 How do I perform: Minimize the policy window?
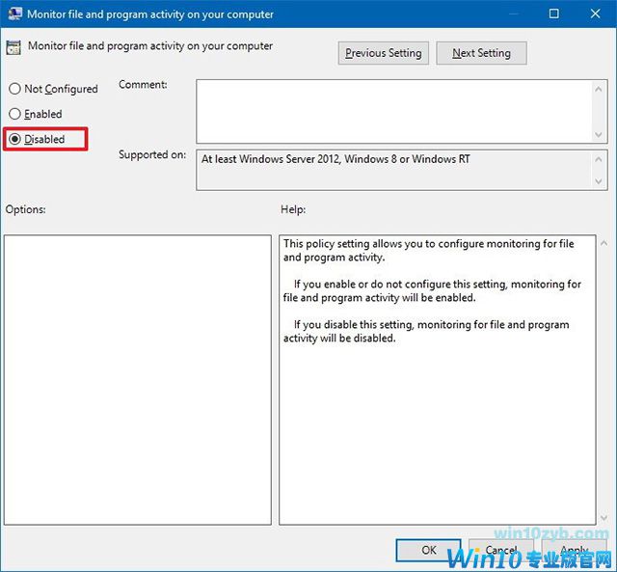click(513, 14)
